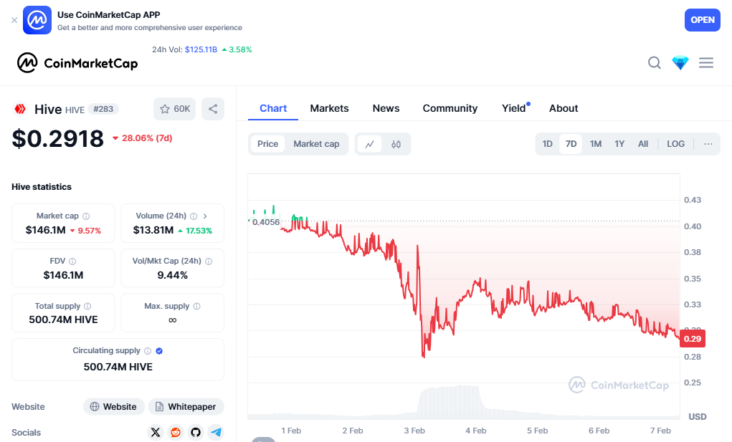
Task: Switch to the Markets tab
Action: (329, 108)
